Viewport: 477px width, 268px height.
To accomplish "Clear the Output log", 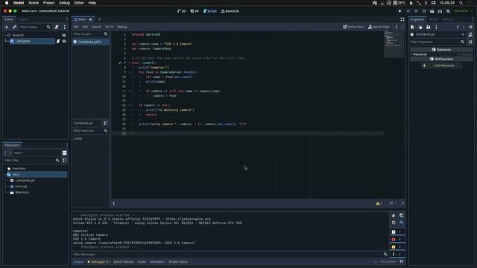I will click(x=394, y=215).
